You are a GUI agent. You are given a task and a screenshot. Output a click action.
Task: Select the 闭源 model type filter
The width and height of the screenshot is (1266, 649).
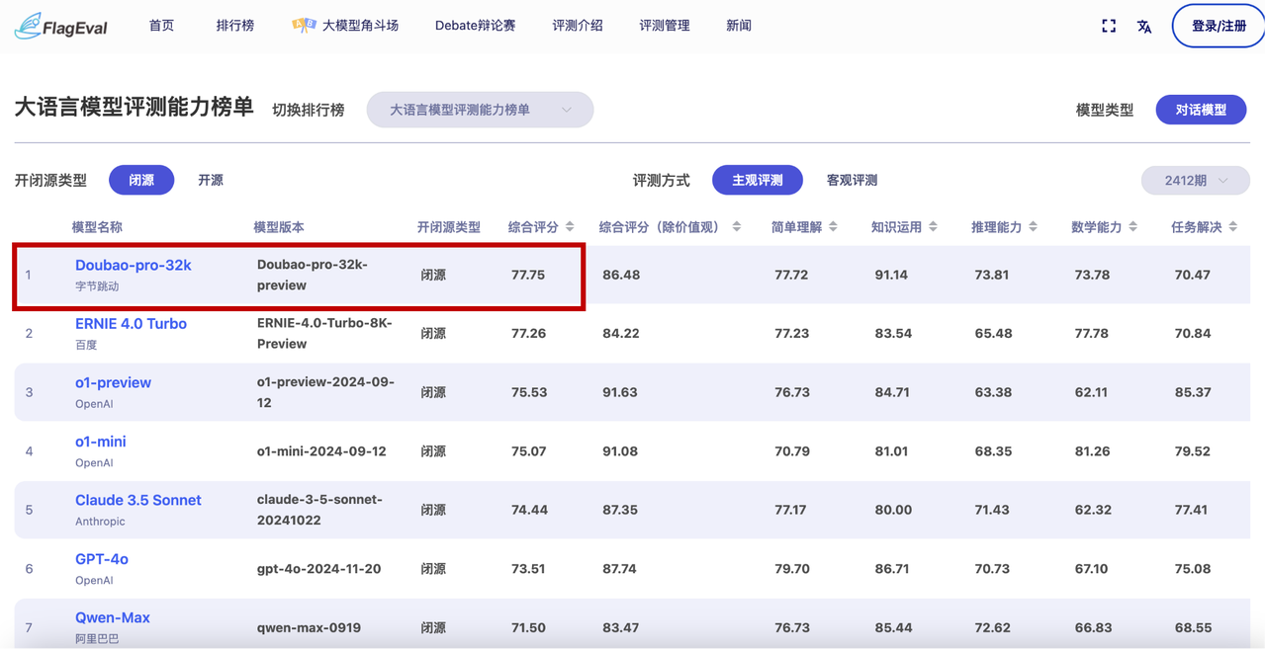click(x=141, y=180)
